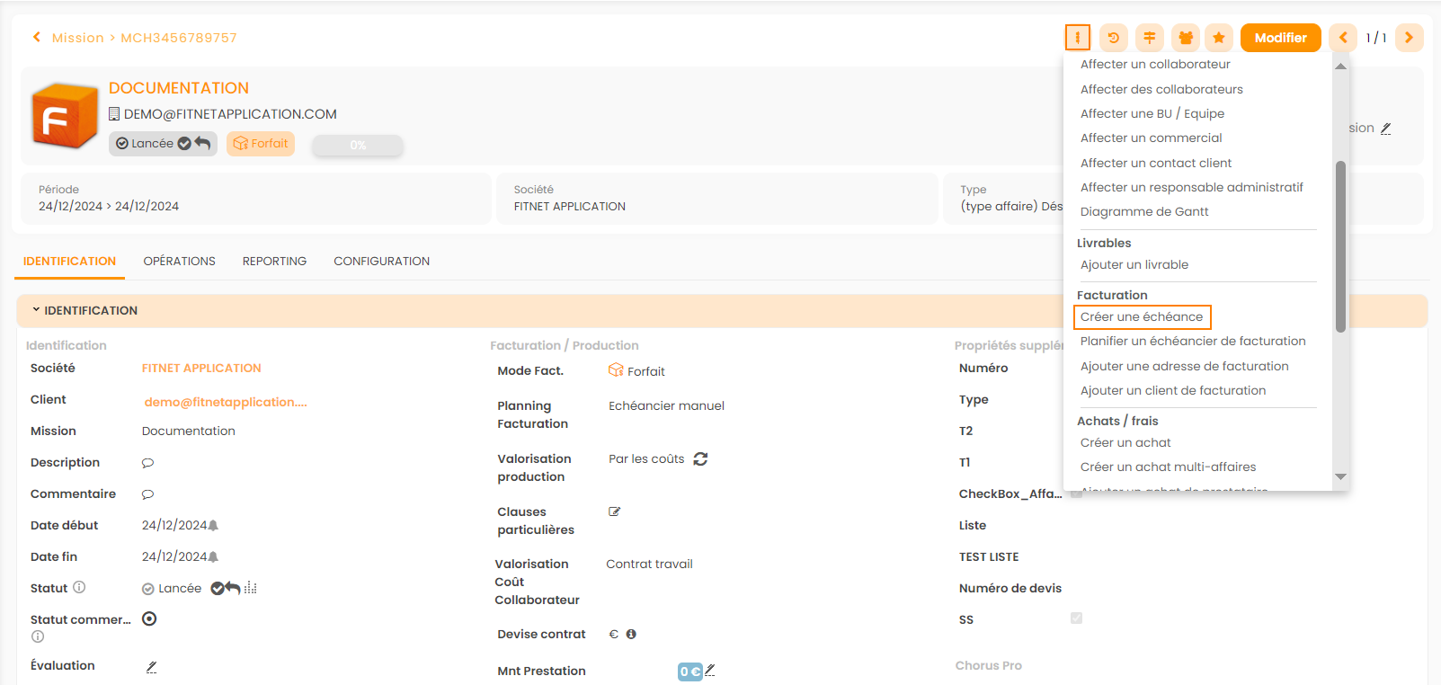Choose 'Diagramme de Gantt' from the menu
The height and width of the screenshot is (685, 1441).
click(x=1143, y=212)
